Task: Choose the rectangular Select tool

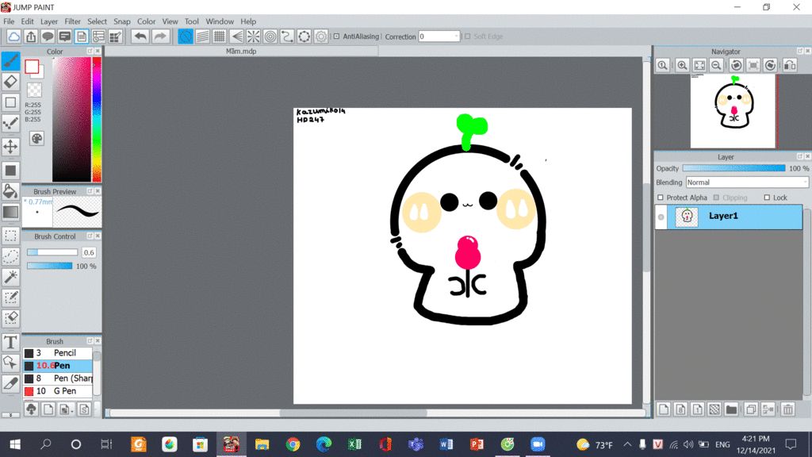Action: 10,236
